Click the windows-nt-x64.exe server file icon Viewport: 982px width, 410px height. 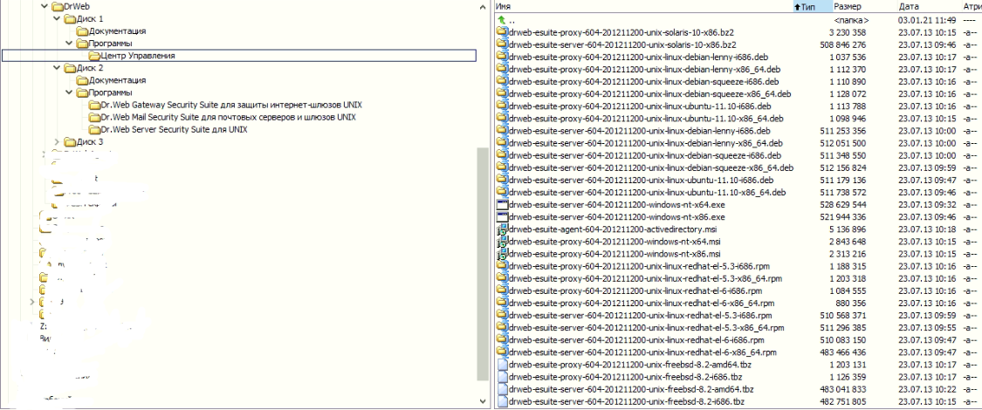[502, 205]
